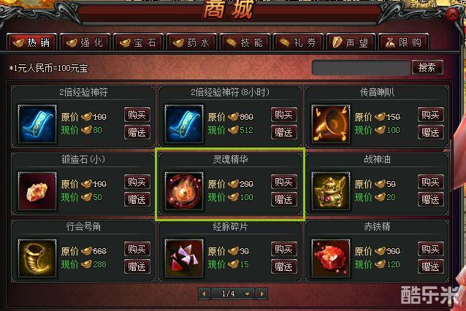Close the 商城 shop window
This screenshot has width=466, height=311.
454,14
